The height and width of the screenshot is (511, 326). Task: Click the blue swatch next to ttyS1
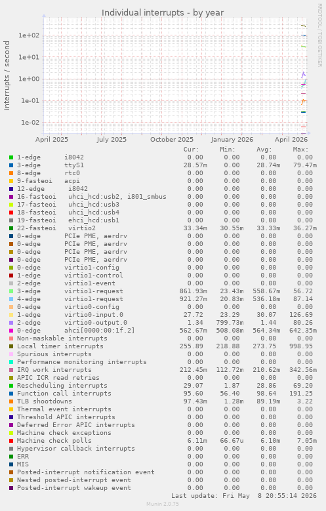click(x=11, y=165)
